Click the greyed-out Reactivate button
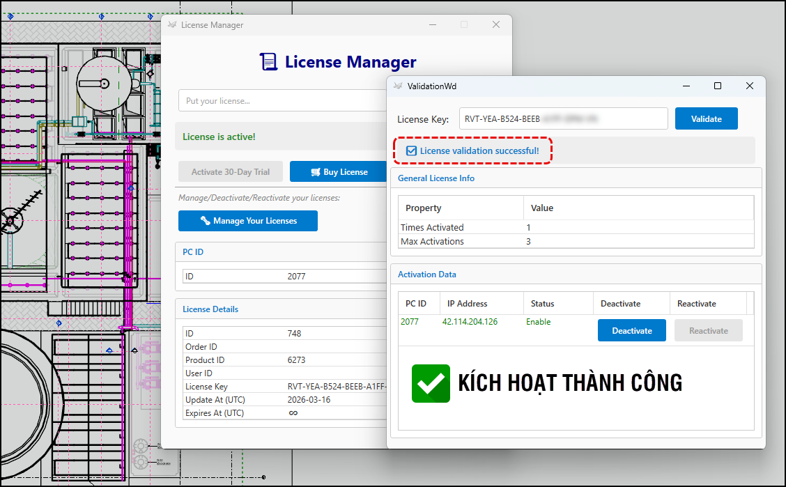 (708, 330)
